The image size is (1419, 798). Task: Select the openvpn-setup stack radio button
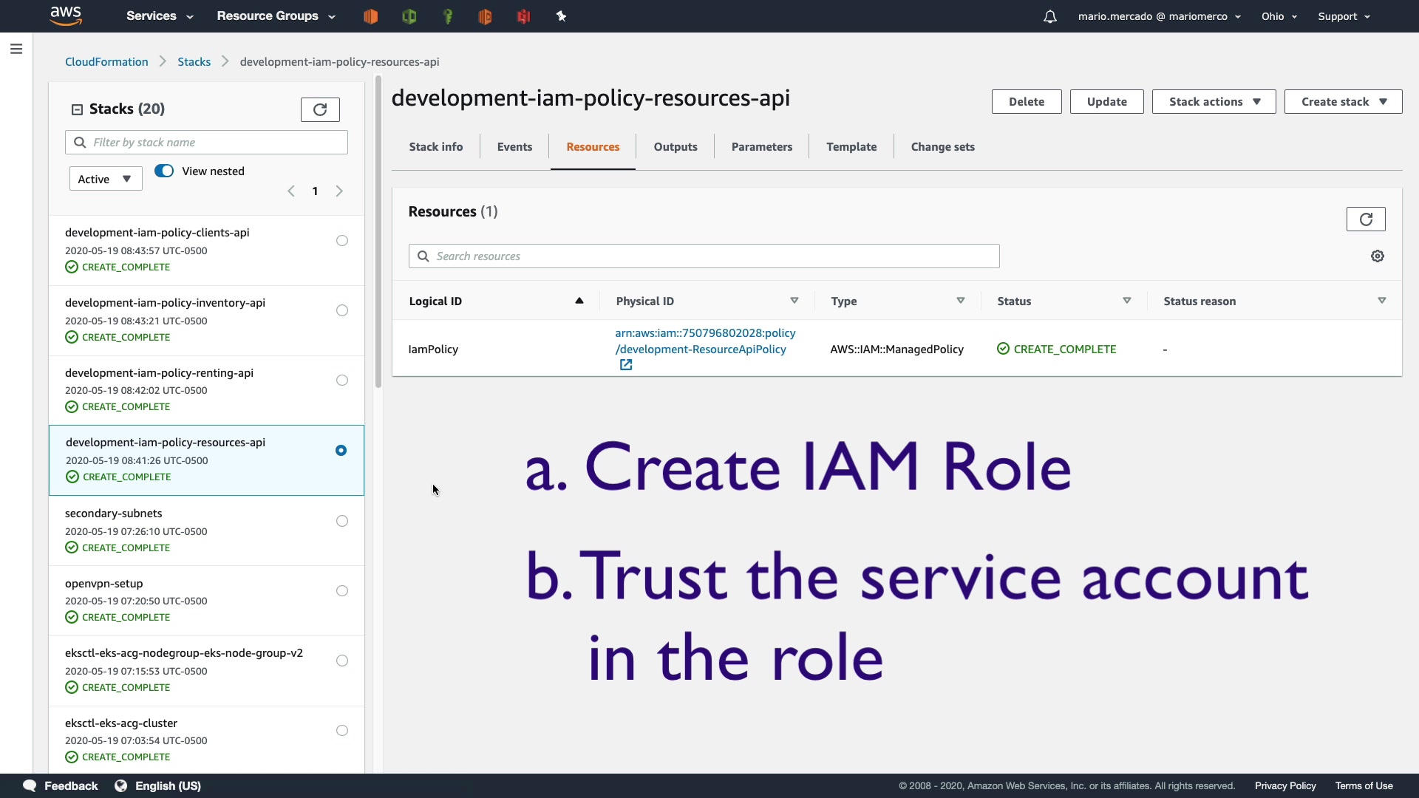(341, 591)
